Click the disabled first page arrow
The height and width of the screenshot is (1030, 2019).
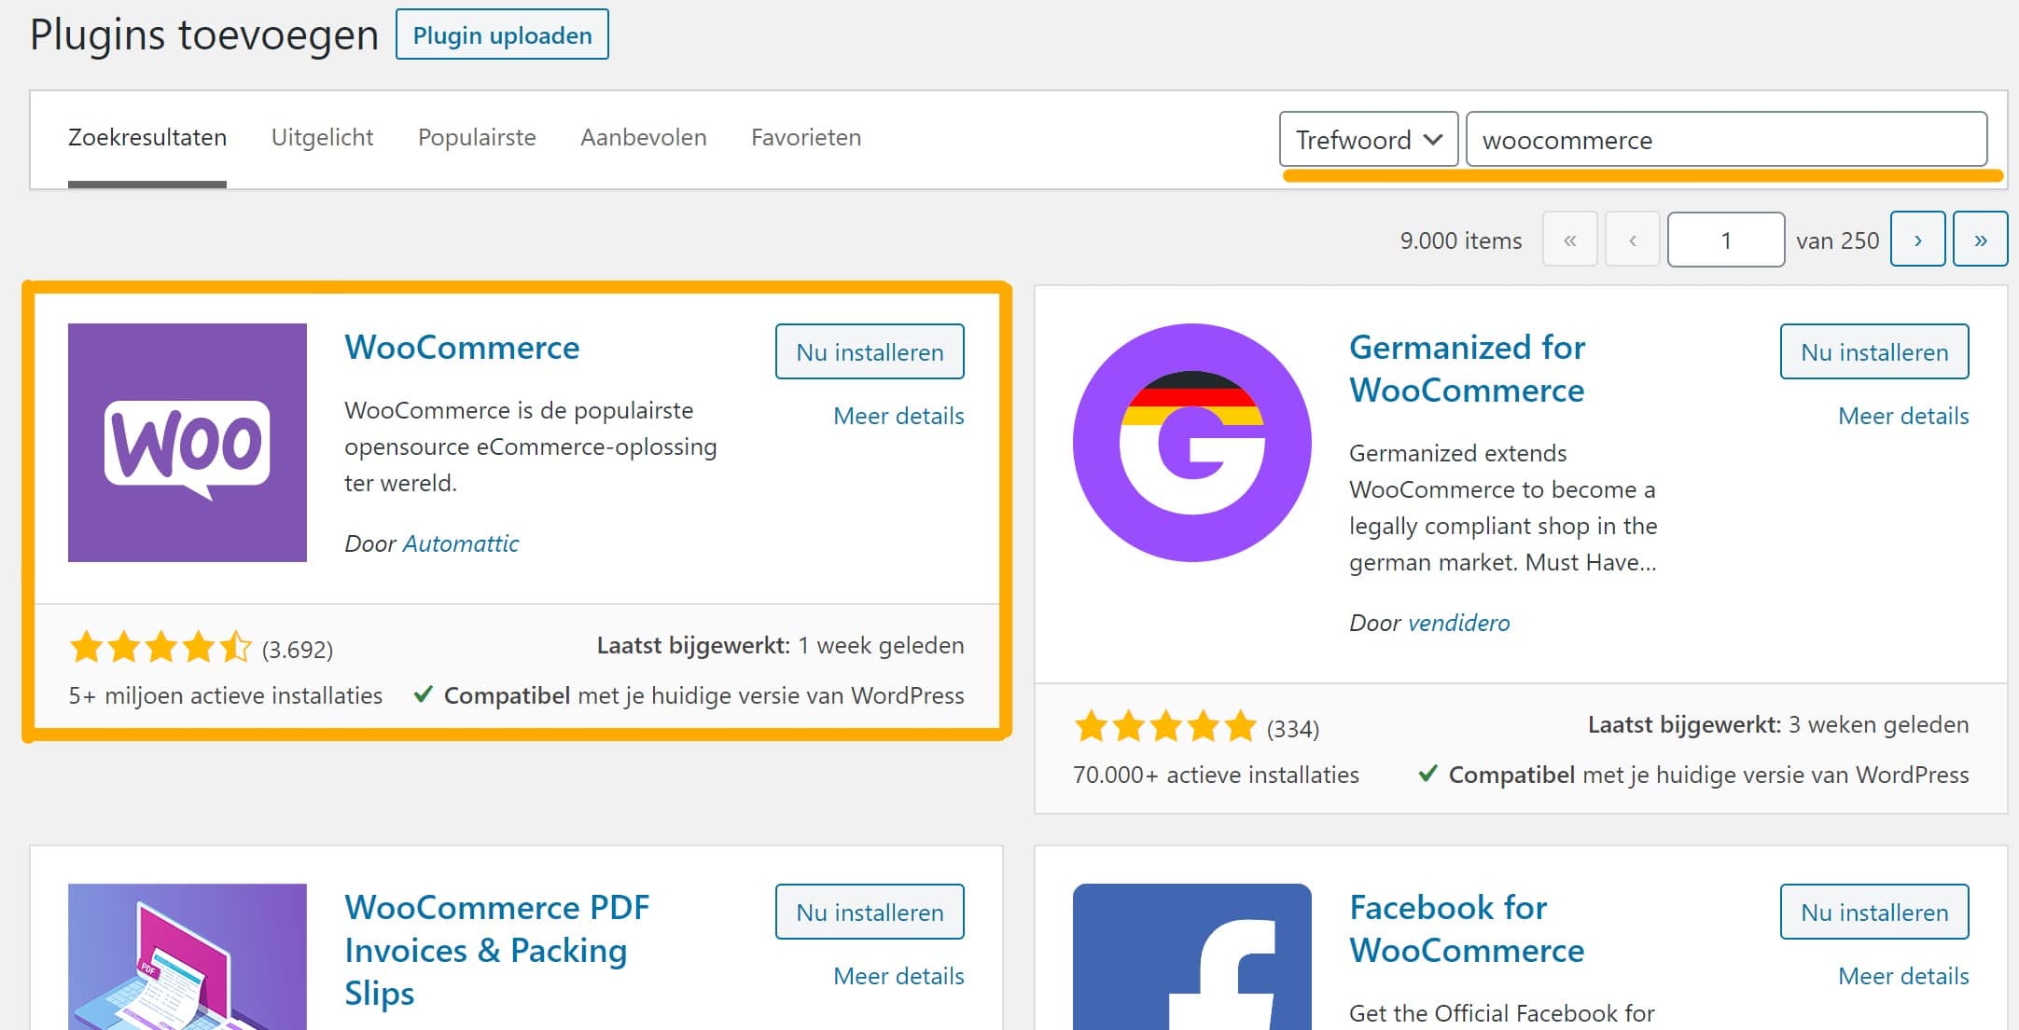point(1570,240)
